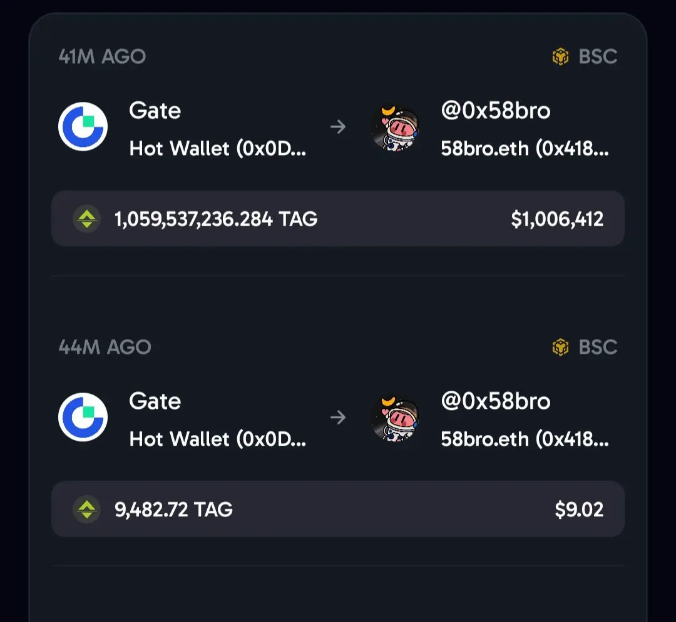Click the Gate logo in the 44M ago transfer
The height and width of the screenshot is (622, 676).
[83, 417]
